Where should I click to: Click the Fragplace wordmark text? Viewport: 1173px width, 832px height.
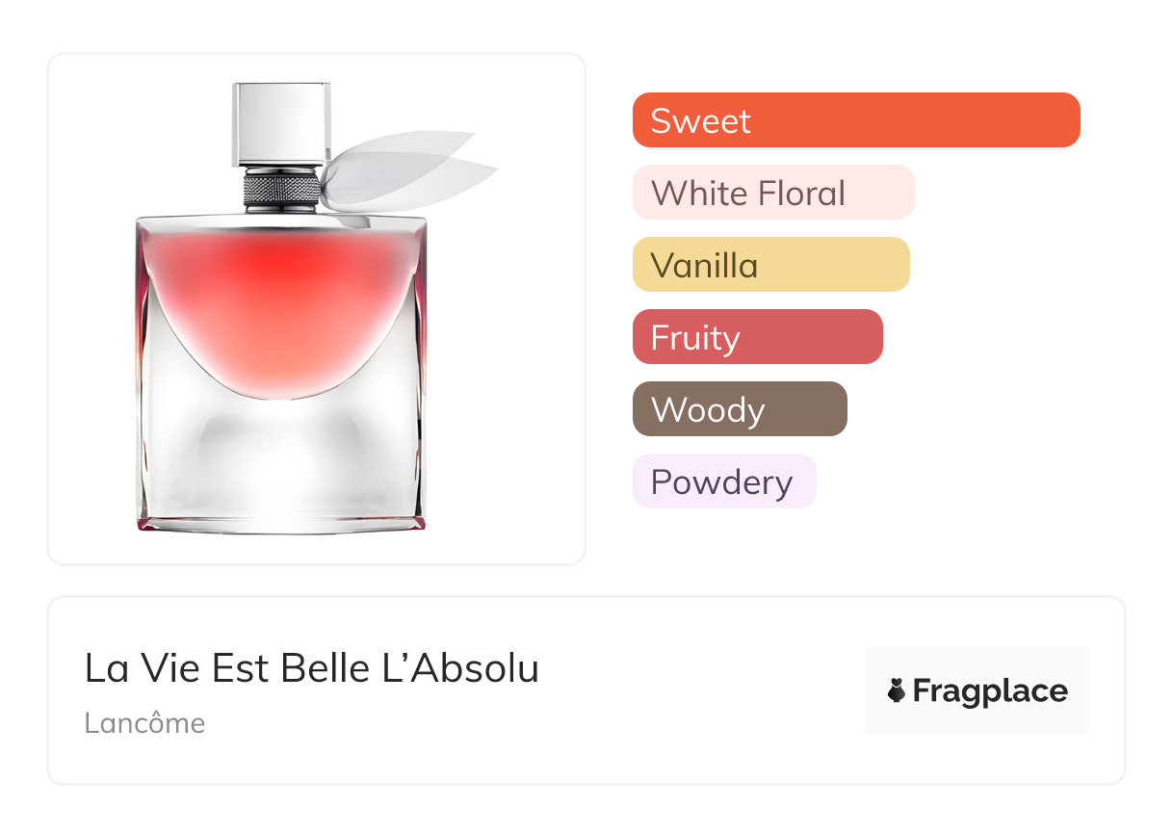990,690
